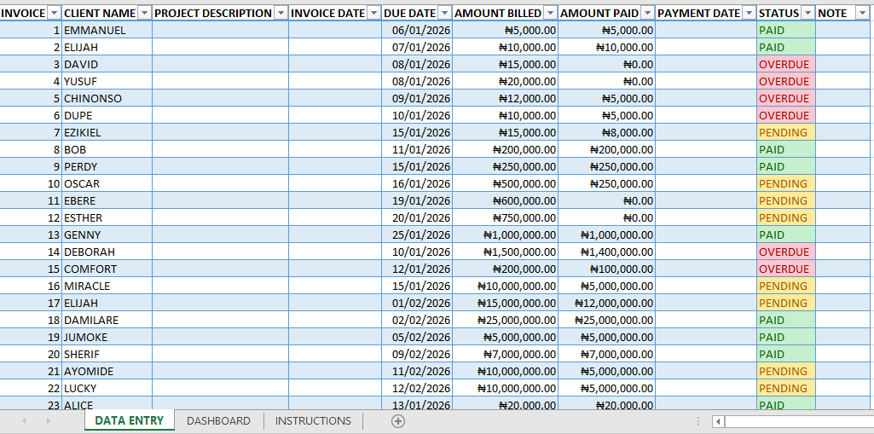874x434 pixels.
Task: Open the STATUS filter dropdown
Action: (807, 13)
